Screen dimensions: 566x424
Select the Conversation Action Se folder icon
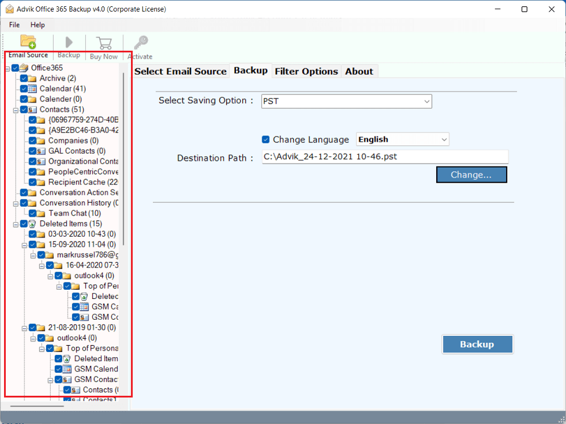(x=32, y=192)
